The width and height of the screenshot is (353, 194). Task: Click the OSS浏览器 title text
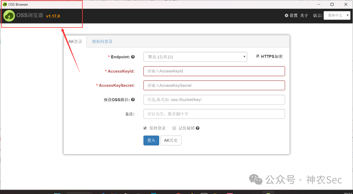30,15
